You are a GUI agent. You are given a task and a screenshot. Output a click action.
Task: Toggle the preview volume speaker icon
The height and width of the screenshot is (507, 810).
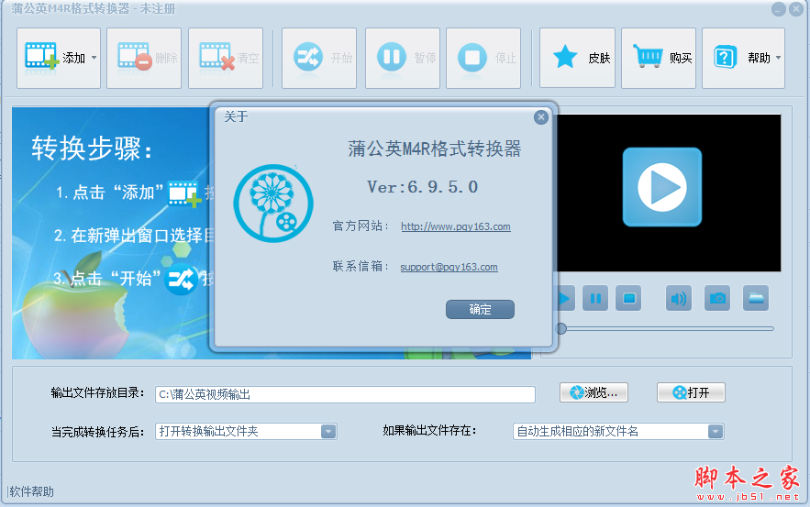click(678, 298)
